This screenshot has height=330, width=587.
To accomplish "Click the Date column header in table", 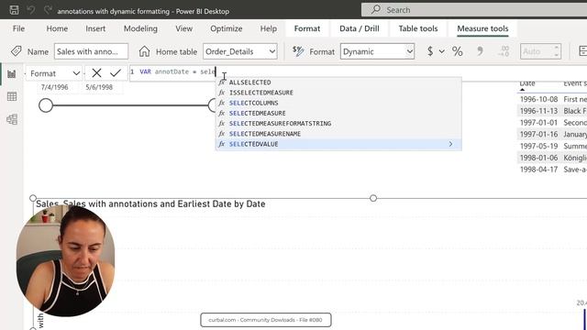I will [x=527, y=83].
